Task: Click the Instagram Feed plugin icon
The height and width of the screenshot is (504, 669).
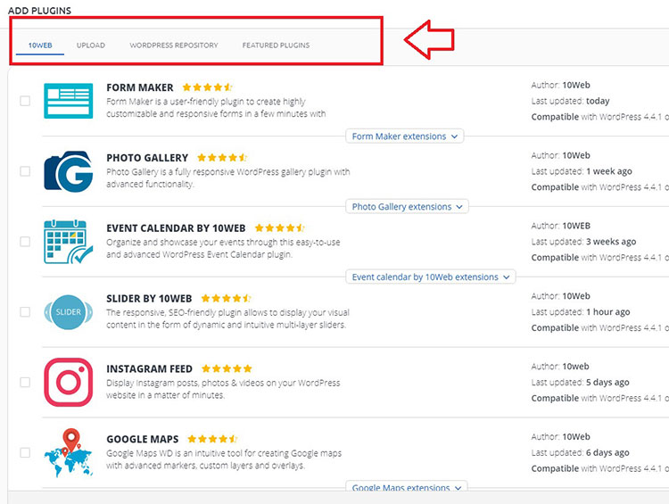Action: (x=68, y=382)
